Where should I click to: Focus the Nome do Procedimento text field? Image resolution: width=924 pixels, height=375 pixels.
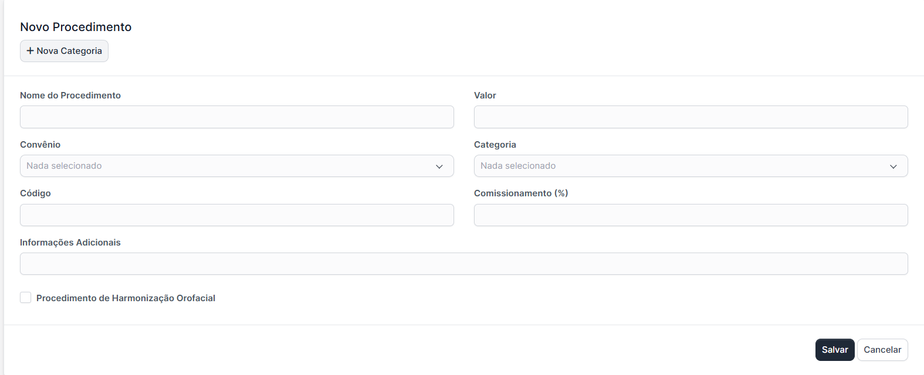coord(236,117)
